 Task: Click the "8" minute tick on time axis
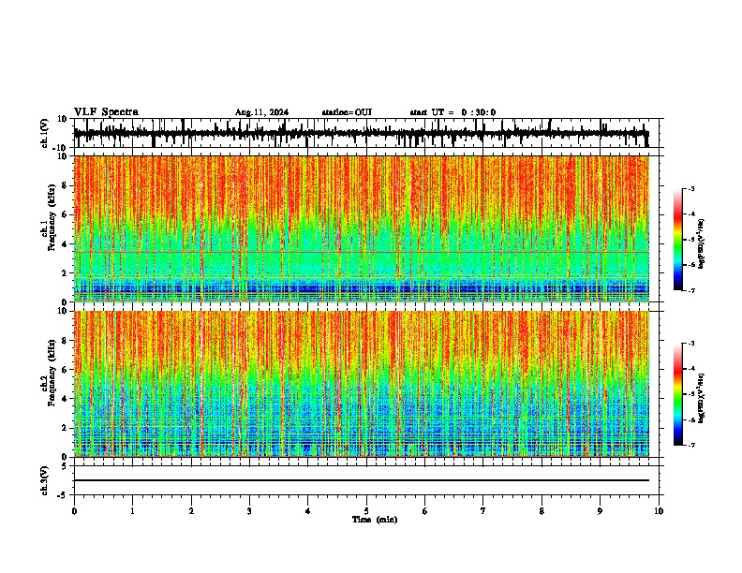pyautogui.click(x=542, y=511)
